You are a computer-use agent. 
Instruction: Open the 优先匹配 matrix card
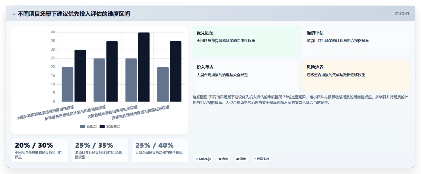click(246, 41)
